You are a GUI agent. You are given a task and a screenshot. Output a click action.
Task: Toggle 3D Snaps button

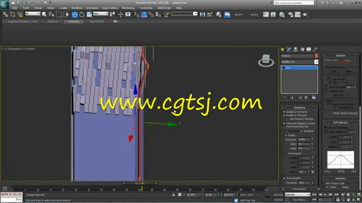137,14
